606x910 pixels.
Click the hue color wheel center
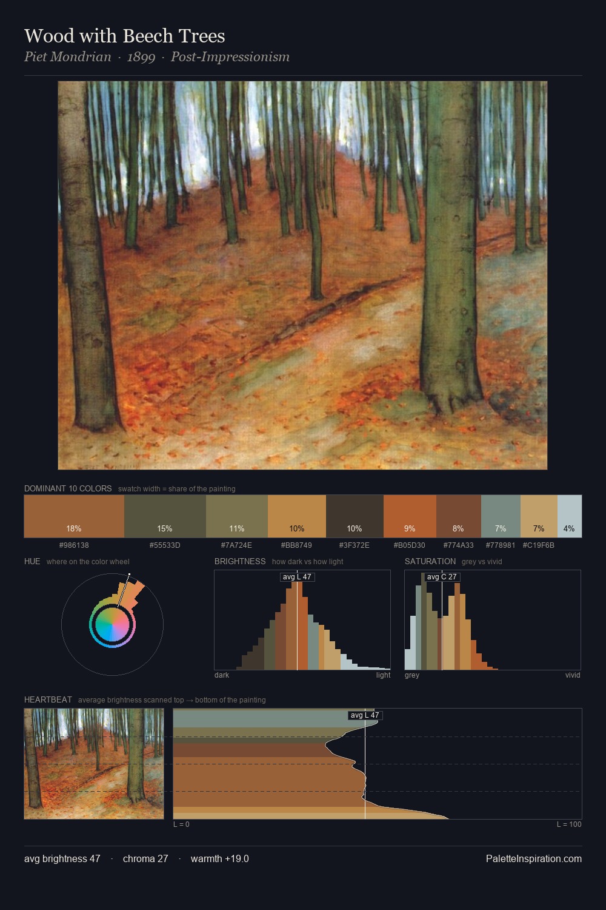click(112, 624)
